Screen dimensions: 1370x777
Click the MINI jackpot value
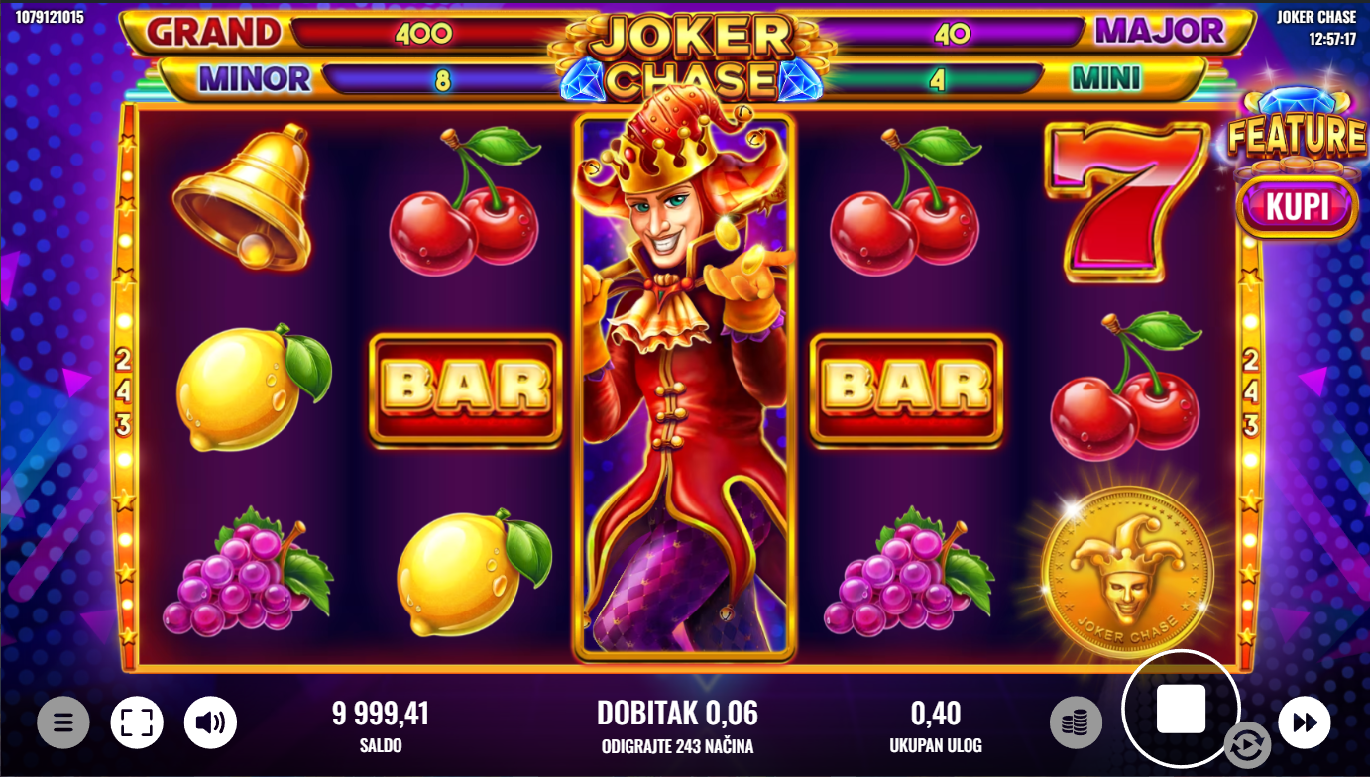(x=937, y=79)
